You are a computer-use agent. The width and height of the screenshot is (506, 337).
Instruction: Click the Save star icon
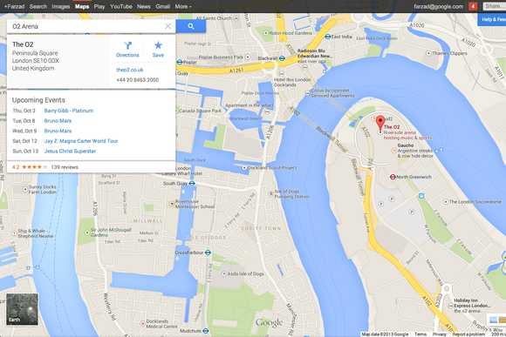click(x=158, y=45)
